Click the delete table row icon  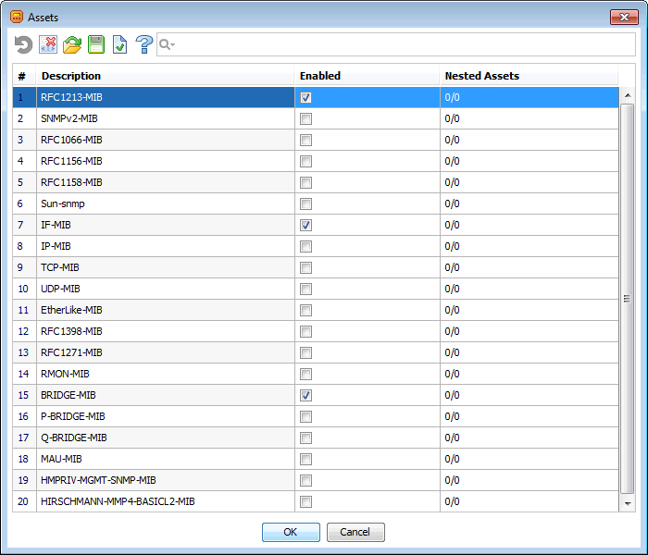pos(48,44)
